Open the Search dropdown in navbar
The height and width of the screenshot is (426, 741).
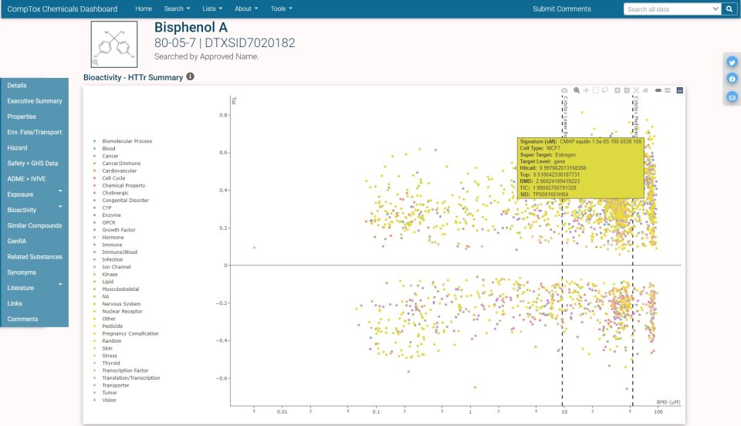[178, 8]
